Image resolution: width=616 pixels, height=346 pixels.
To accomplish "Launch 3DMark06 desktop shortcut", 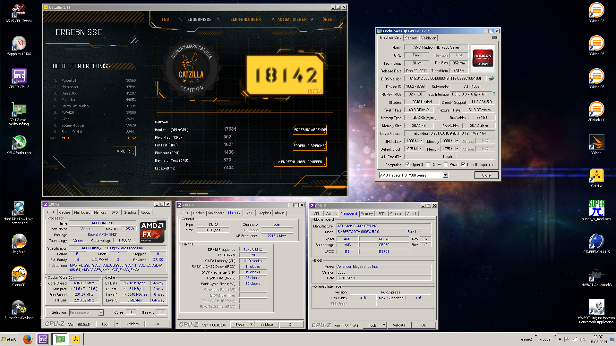I will tap(596, 79).
